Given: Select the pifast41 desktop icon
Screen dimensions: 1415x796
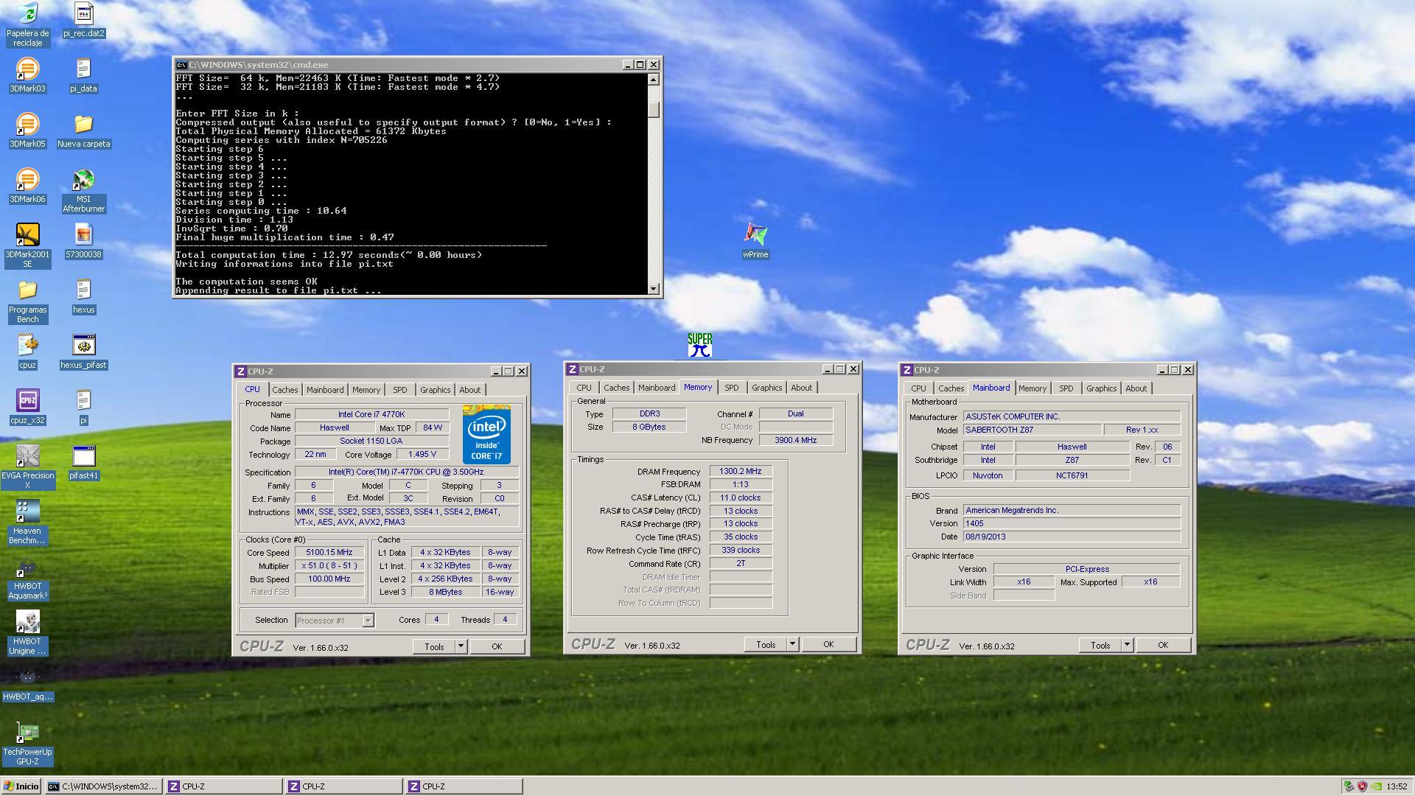Looking at the screenshot, I should pos(83,462).
